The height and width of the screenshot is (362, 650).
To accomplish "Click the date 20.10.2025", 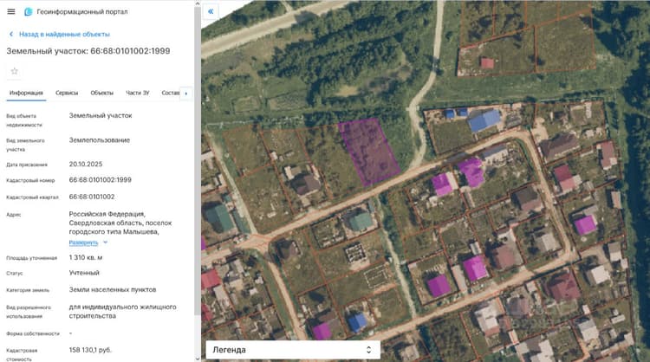I will click(86, 164).
